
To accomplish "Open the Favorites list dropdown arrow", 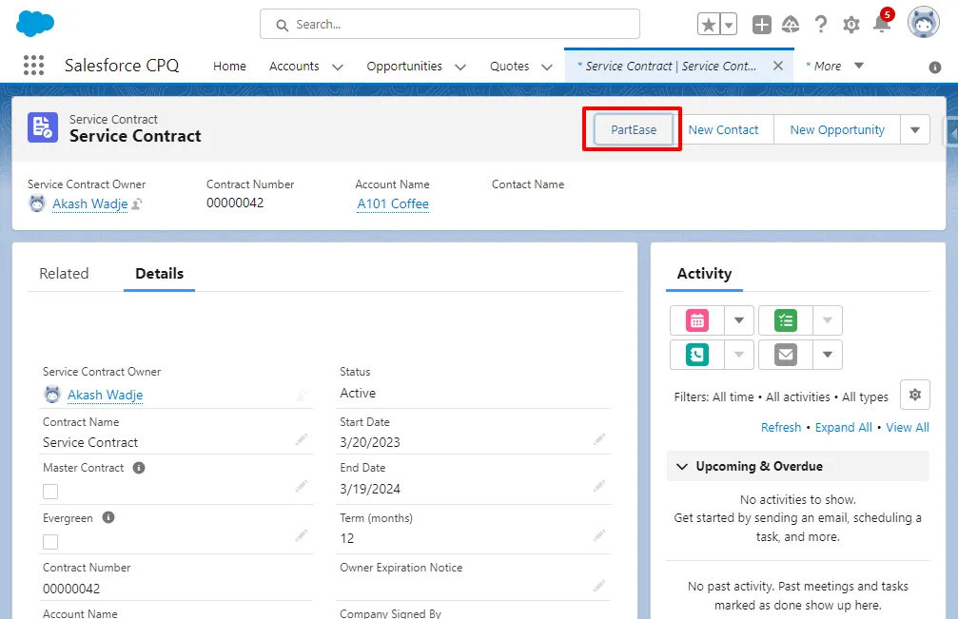I will (729, 25).
